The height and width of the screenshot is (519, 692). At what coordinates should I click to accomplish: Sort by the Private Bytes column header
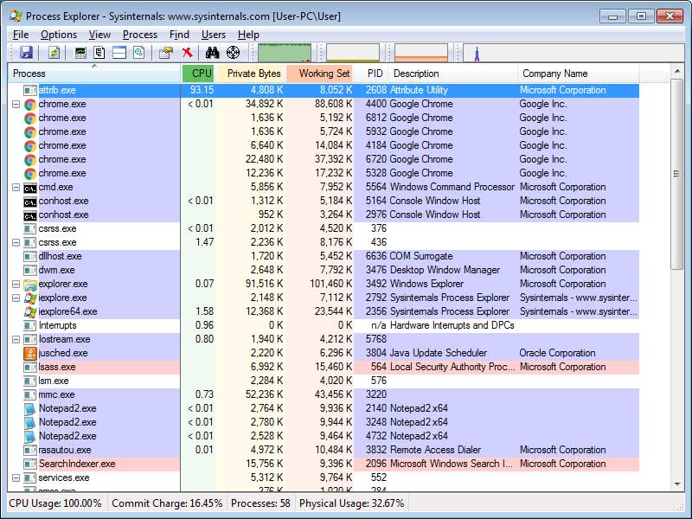(x=252, y=74)
